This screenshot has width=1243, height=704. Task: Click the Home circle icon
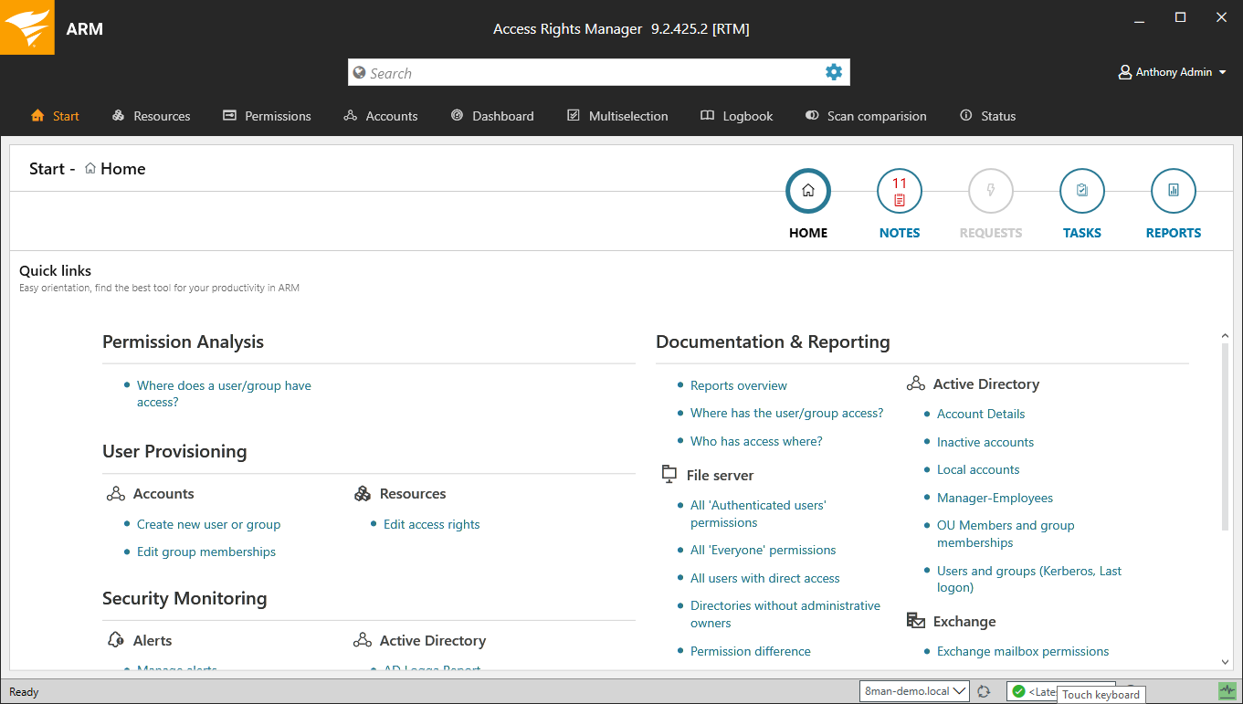click(807, 192)
